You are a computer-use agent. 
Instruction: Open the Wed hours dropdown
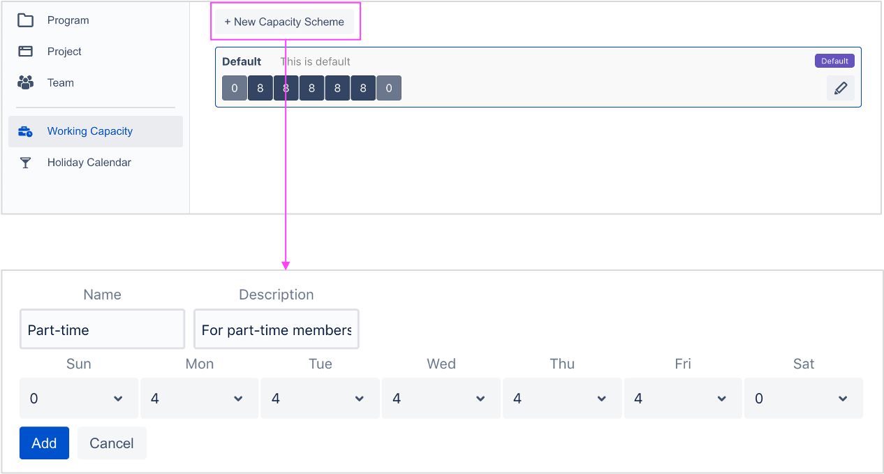click(441, 399)
